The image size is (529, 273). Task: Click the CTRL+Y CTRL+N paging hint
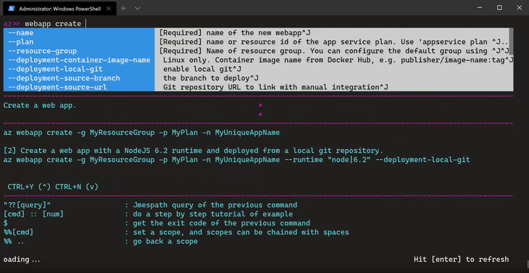coord(53,186)
